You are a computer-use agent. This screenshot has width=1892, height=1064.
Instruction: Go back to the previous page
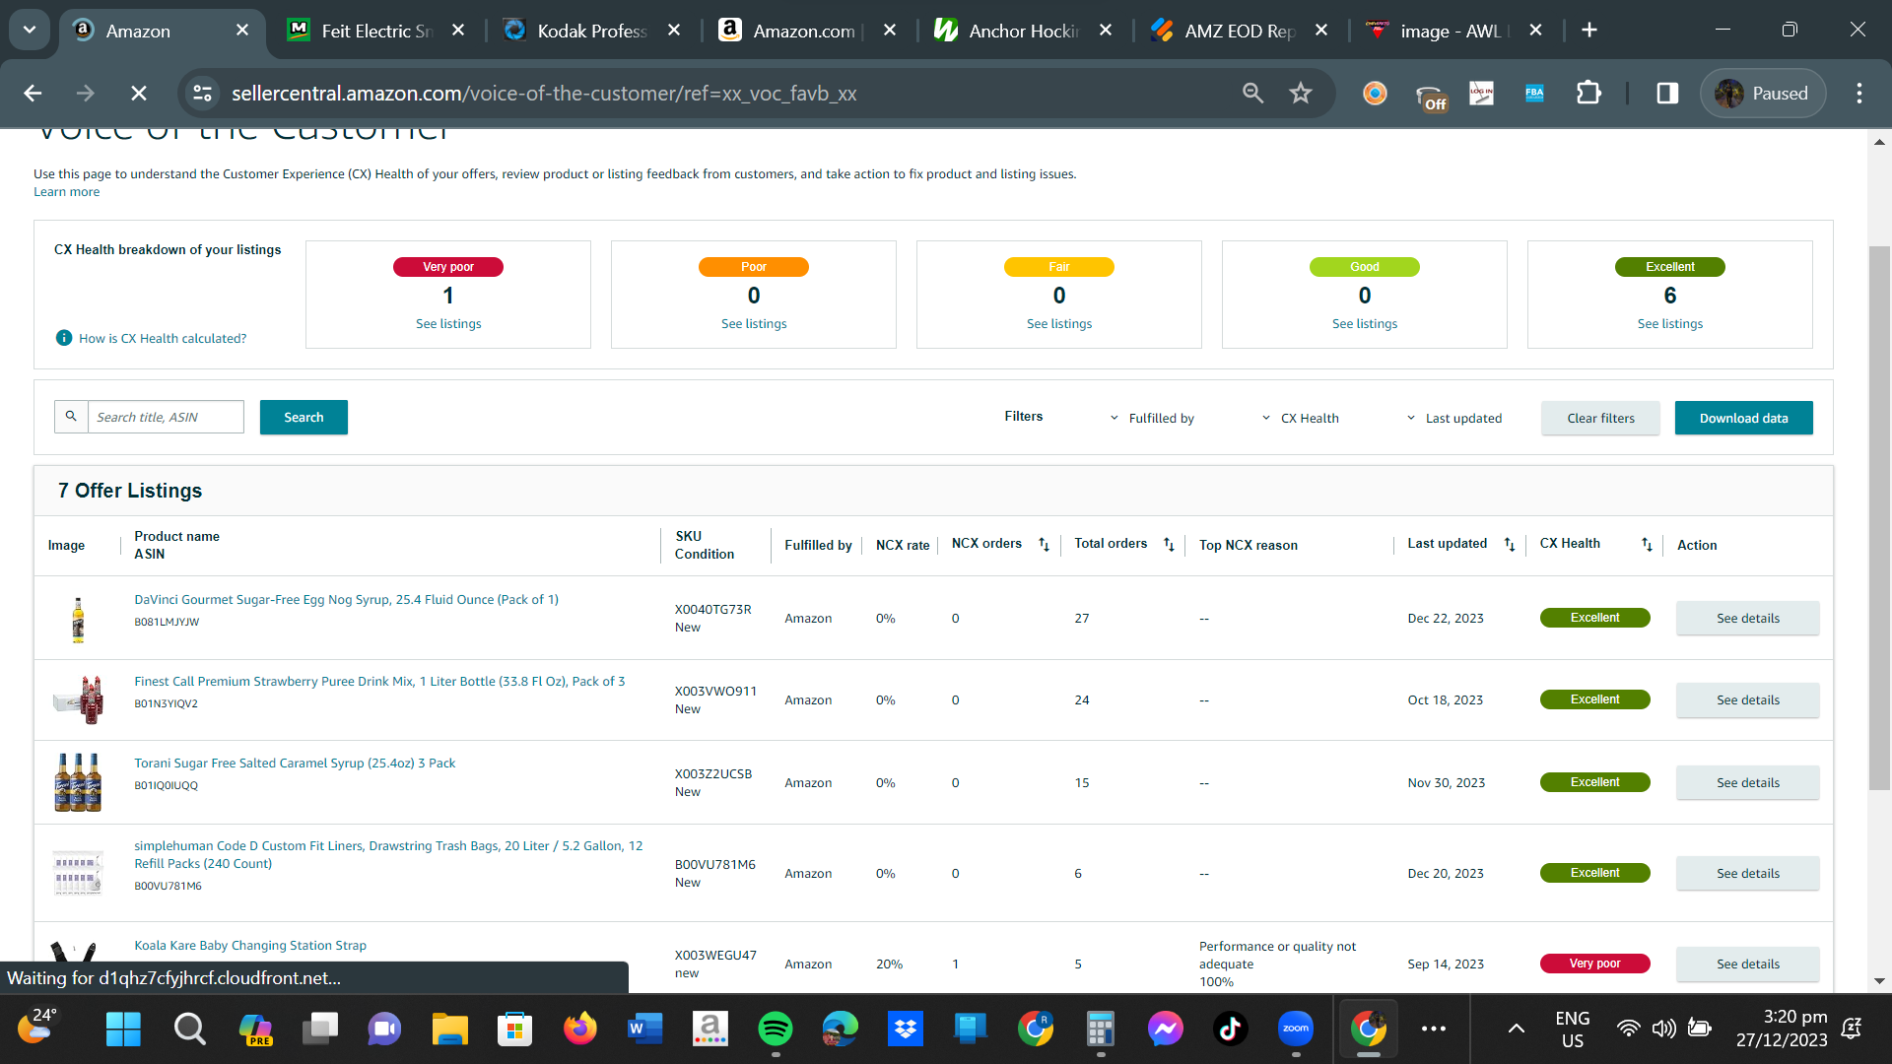[33, 94]
